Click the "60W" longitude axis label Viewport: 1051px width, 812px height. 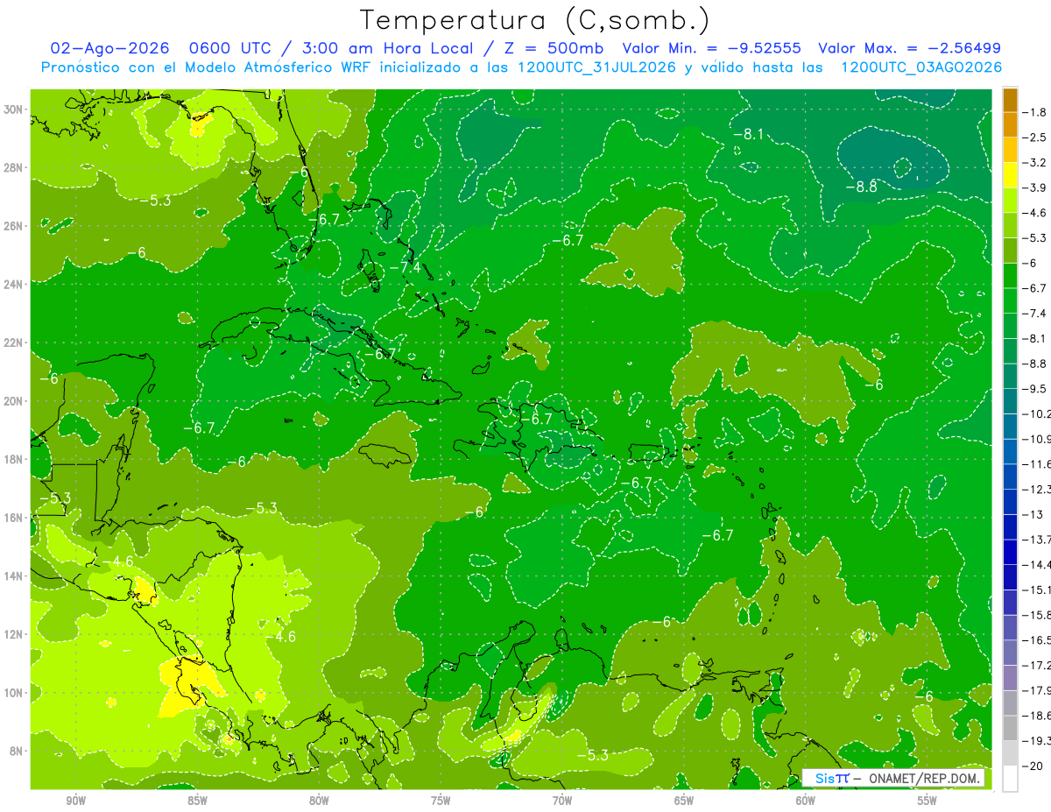pos(806,801)
